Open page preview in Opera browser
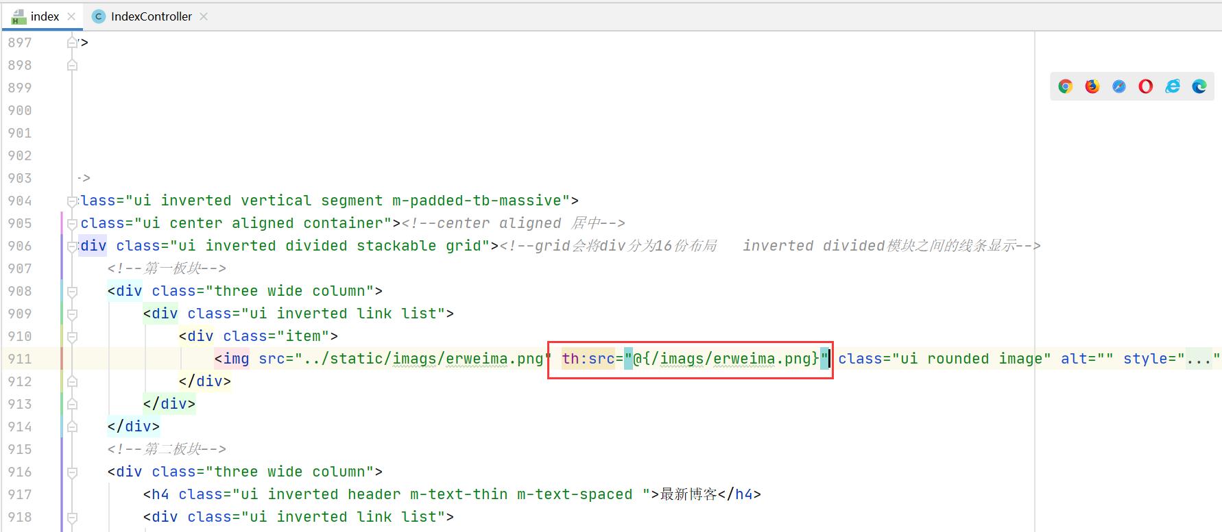1222x532 pixels. tap(1146, 86)
